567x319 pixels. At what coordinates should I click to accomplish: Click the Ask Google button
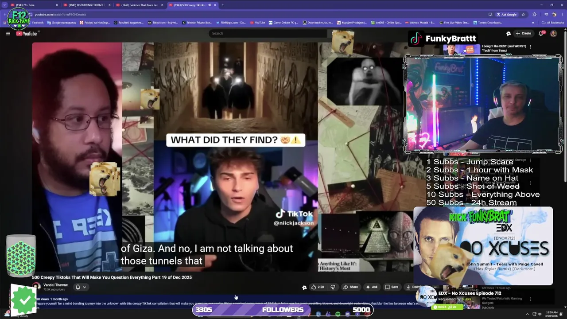[506, 14]
